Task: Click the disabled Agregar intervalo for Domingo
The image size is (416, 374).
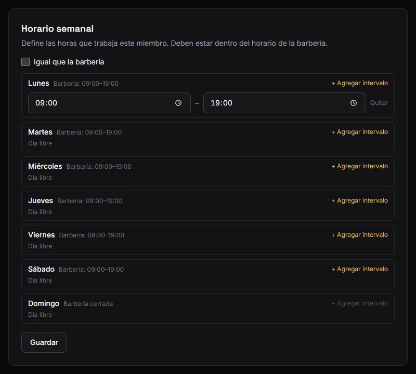Action: pyautogui.click(x=359, y=303)
